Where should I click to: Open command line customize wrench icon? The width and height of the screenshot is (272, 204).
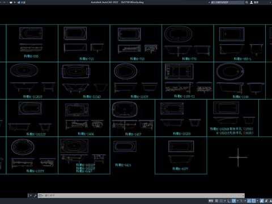pos(35,195)
